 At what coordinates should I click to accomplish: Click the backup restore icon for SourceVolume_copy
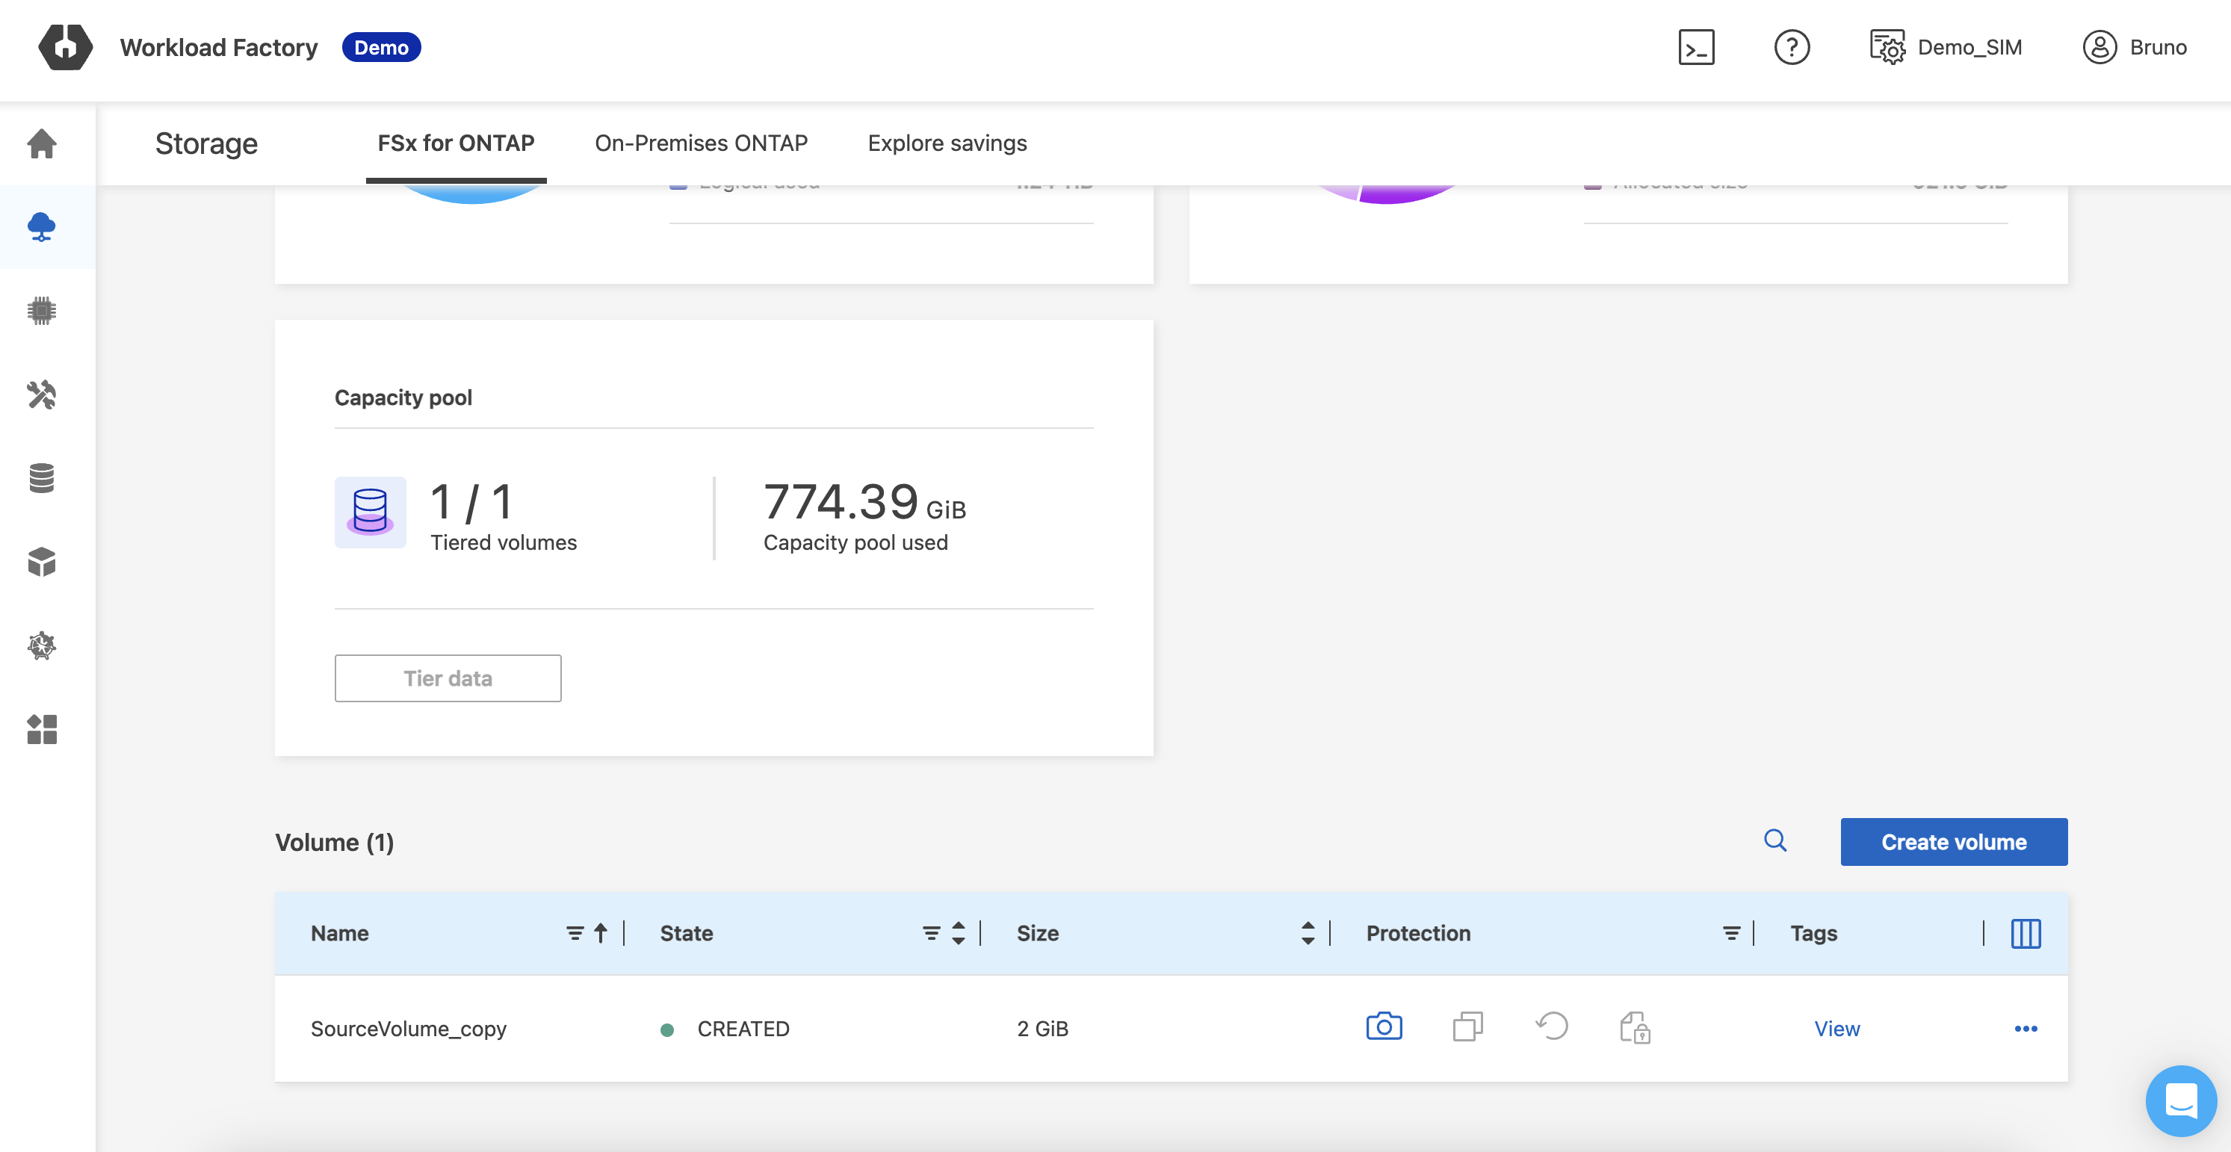(x=1551, y=1026)
